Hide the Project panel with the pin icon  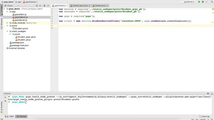coord(48,6)
